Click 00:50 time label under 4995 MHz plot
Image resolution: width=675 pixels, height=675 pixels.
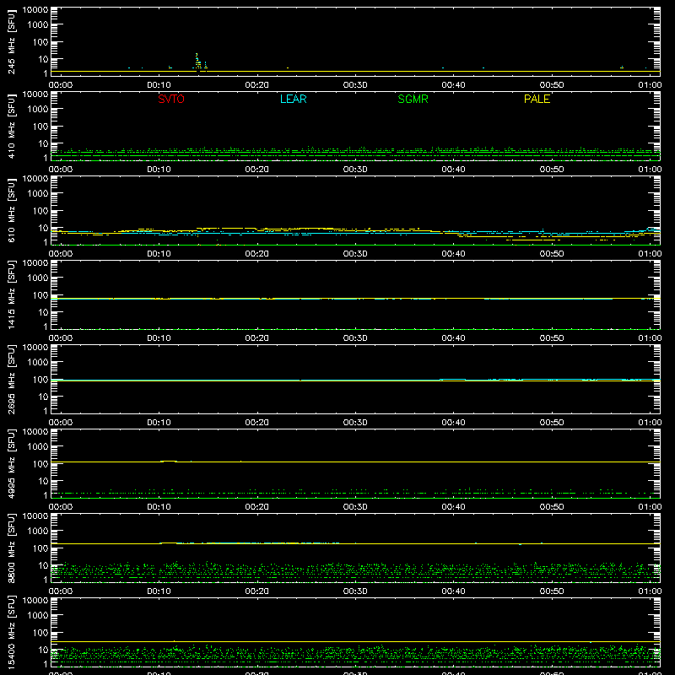[552, 507]
